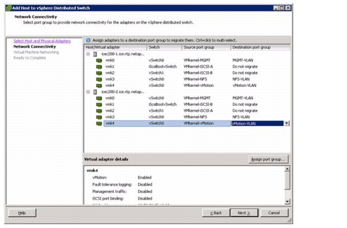Click the Fault tolerance logging Disabled value
Screen dimensions: 347x228
tap(145, 185)
